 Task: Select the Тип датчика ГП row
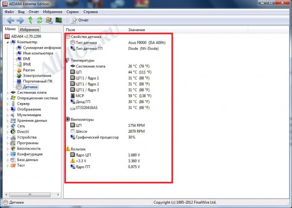tap(114, 49)
